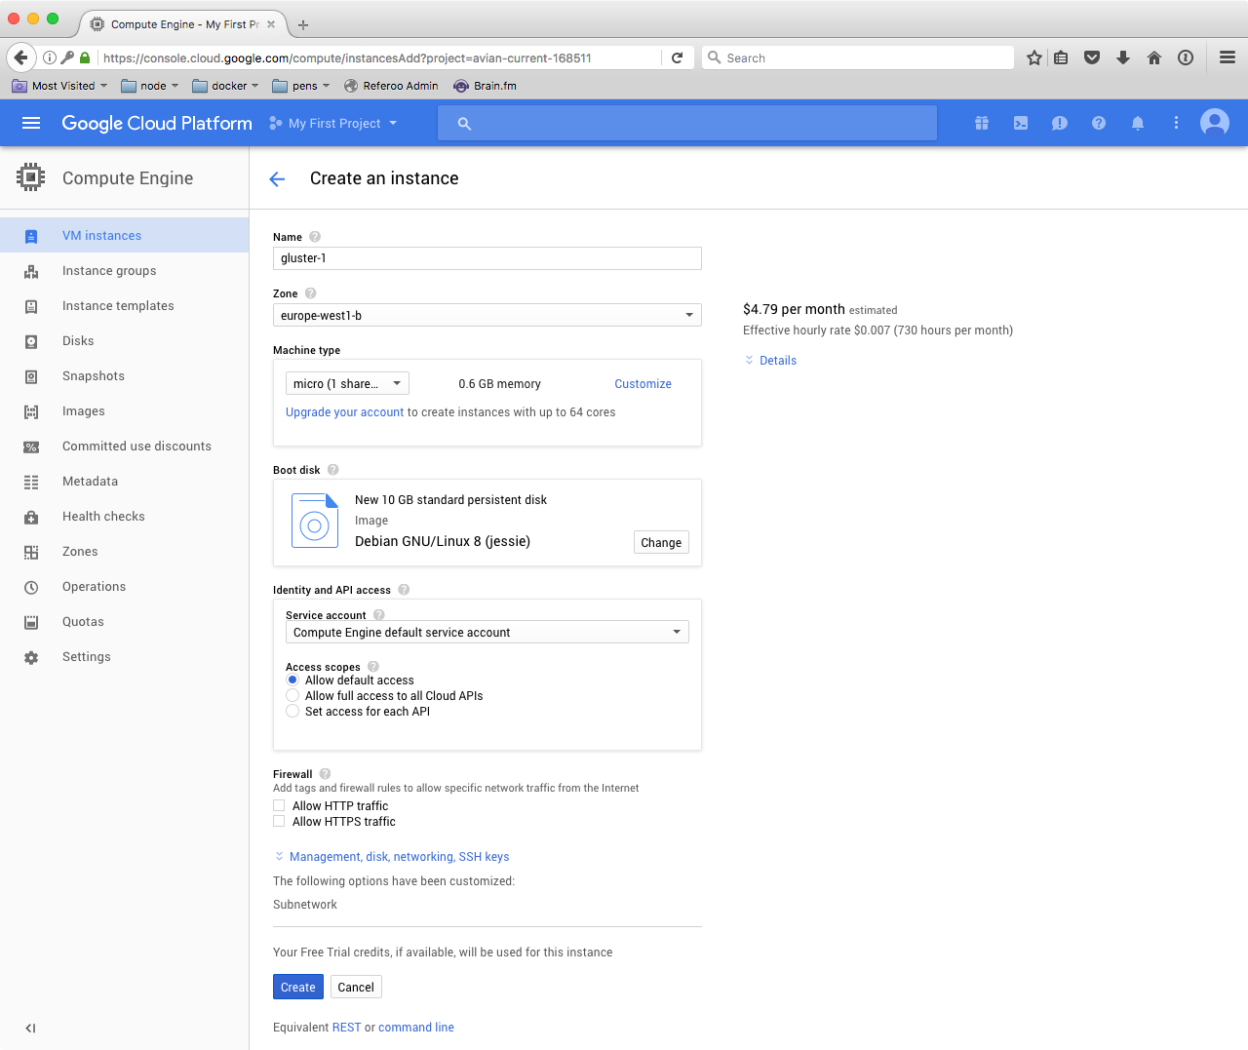Image resolution: width=1248 pixels, height=1050 pixels.
Task: Open Snapshots in sidebar
Action: pos(124,375)
